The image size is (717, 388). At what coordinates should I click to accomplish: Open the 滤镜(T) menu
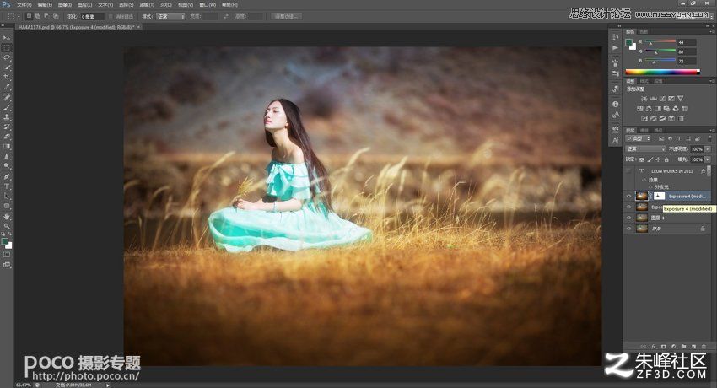click(x=146, y=4)
